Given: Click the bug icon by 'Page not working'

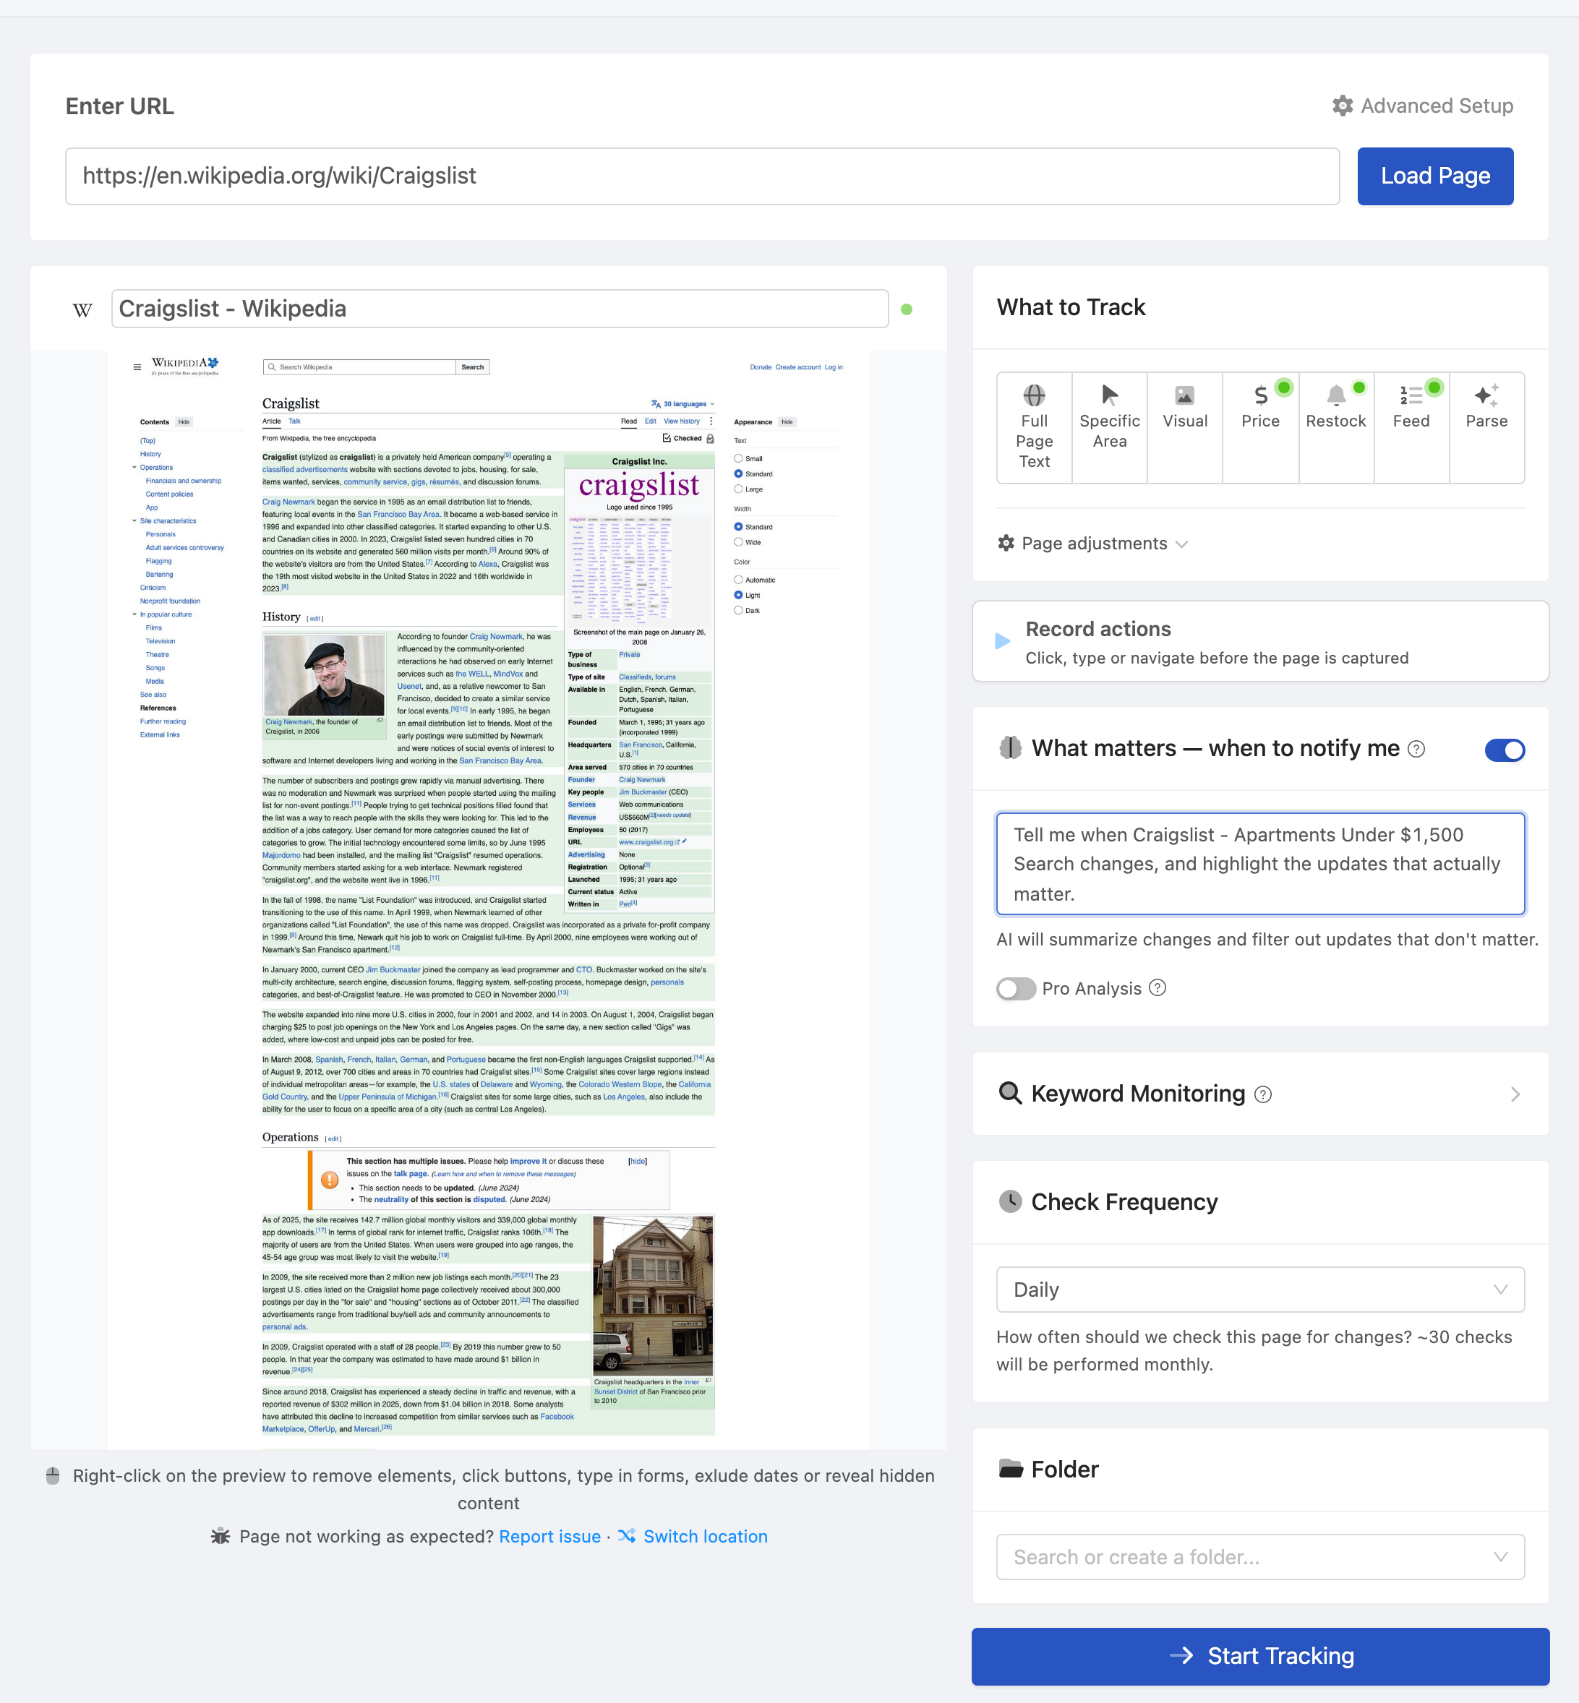Looking at the screenshot, I should (221, 1535).
